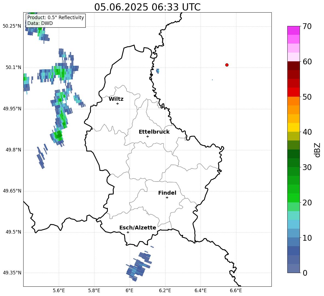
Task: Click the Findel station cross marker
Action: click(167, 198)
